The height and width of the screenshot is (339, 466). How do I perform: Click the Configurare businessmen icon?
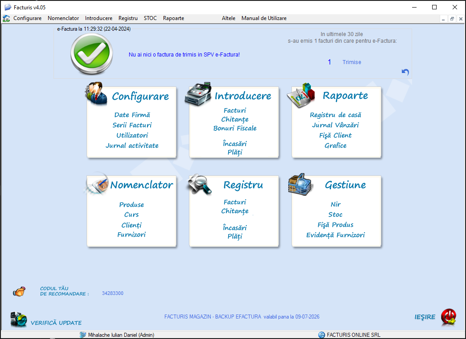click(96, 94)
